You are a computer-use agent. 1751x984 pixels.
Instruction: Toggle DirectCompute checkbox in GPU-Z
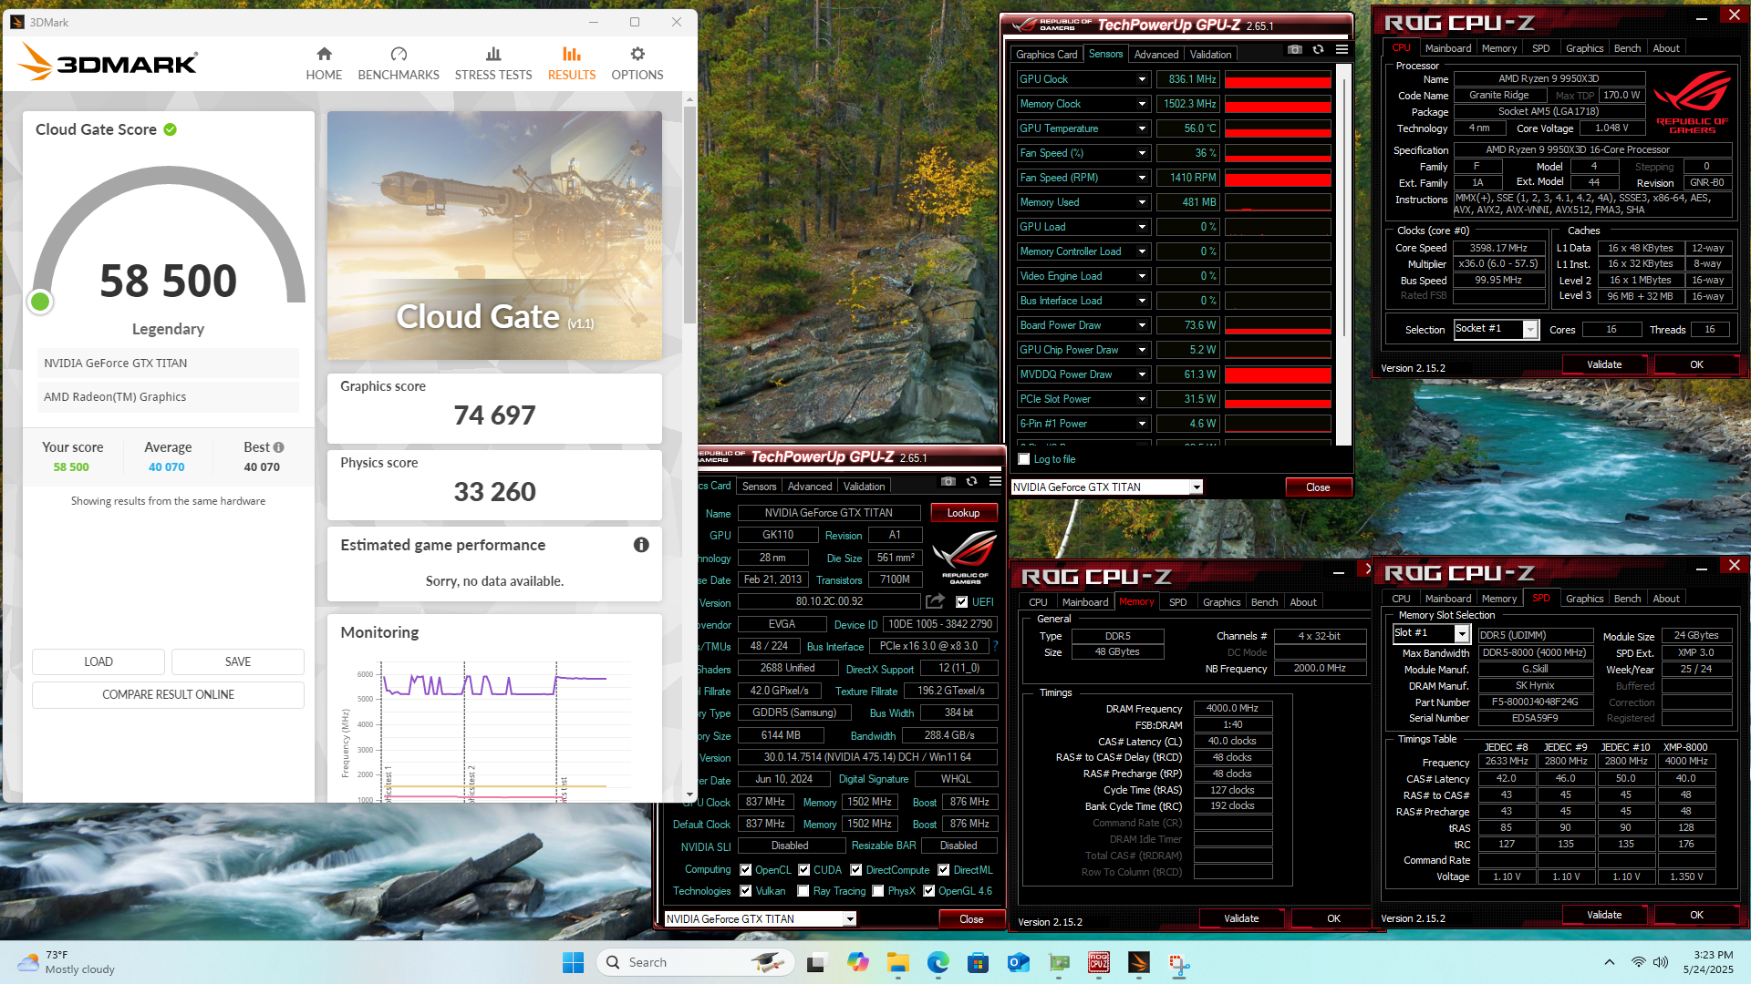pos(856,870)
